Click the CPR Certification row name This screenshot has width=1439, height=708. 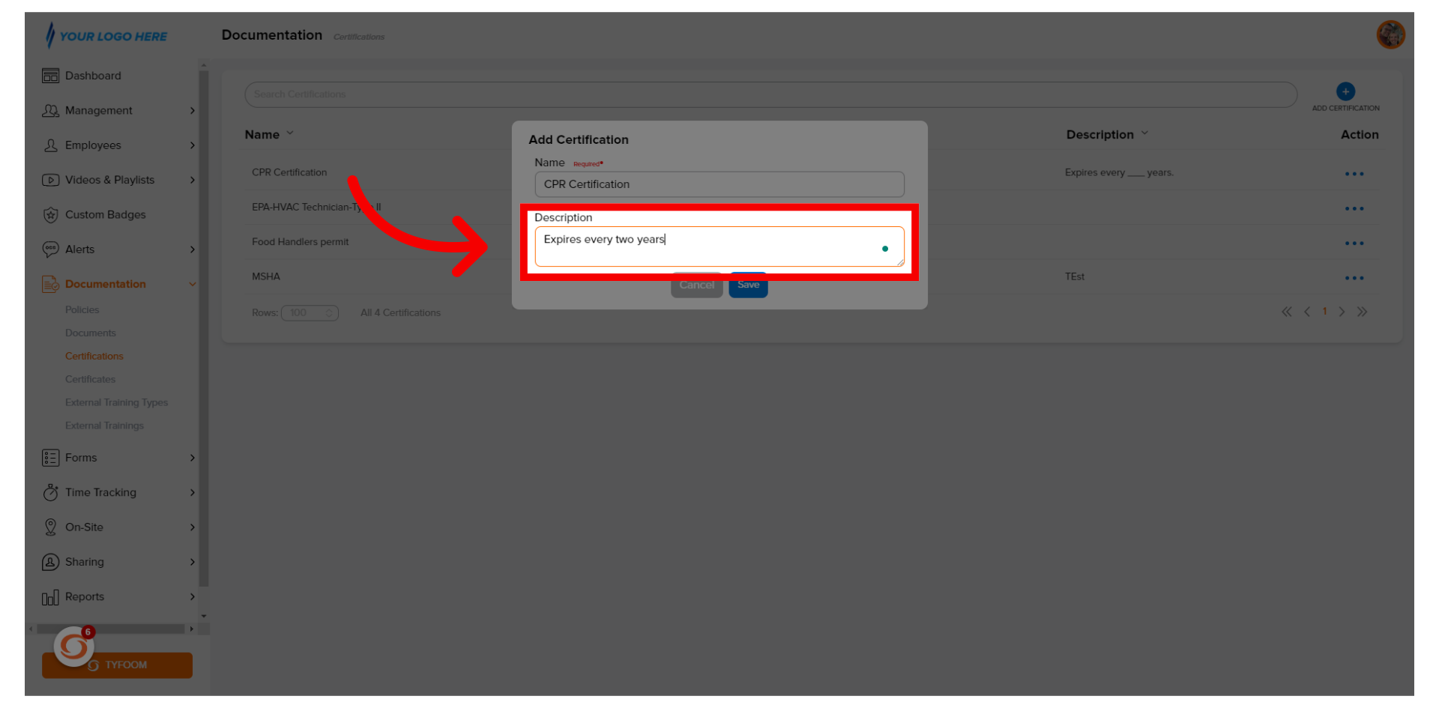click(x=289, y=172)
